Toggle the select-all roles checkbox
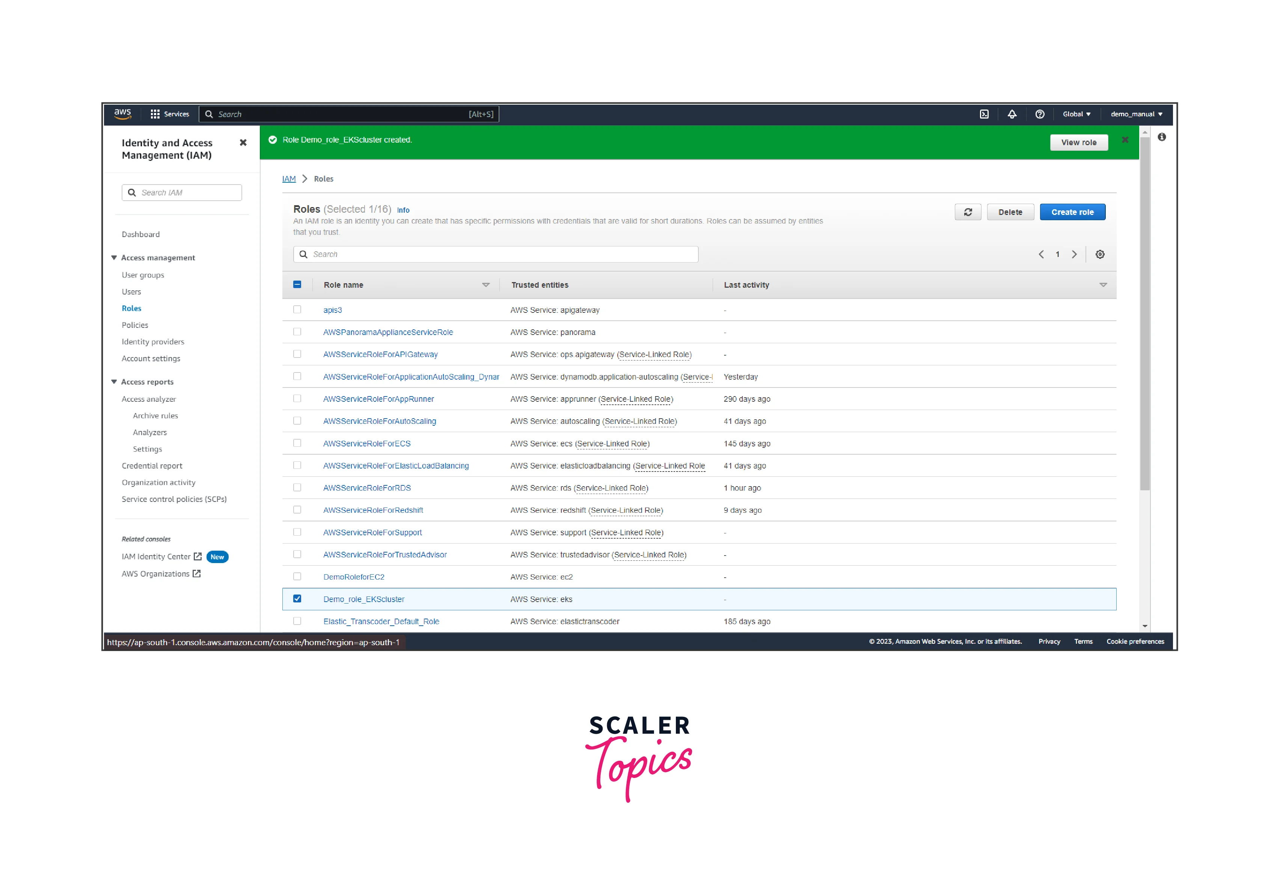The width and height of the screenshot is (1277, 871). click(297, 284)
